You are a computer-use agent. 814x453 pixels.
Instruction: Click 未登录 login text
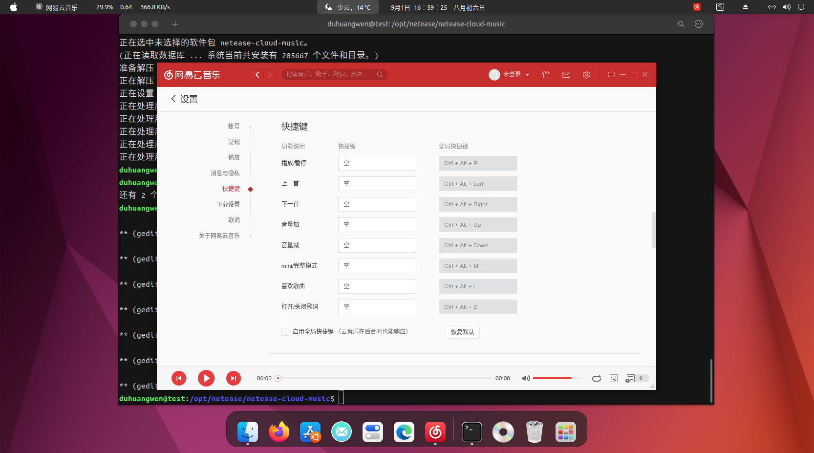click(512, 74)
